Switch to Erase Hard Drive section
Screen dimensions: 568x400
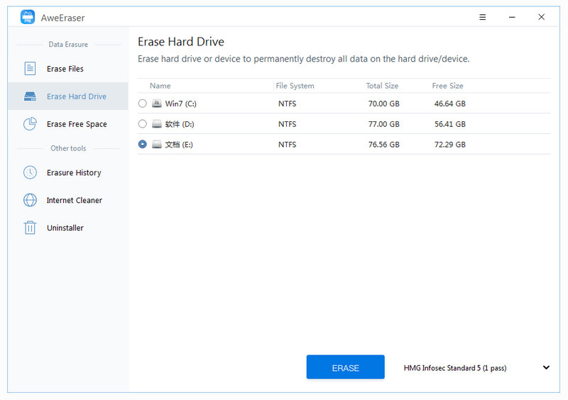tap(68, 96)
